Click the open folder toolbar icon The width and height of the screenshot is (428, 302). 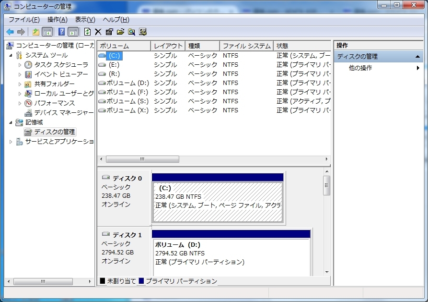[120, 32]
